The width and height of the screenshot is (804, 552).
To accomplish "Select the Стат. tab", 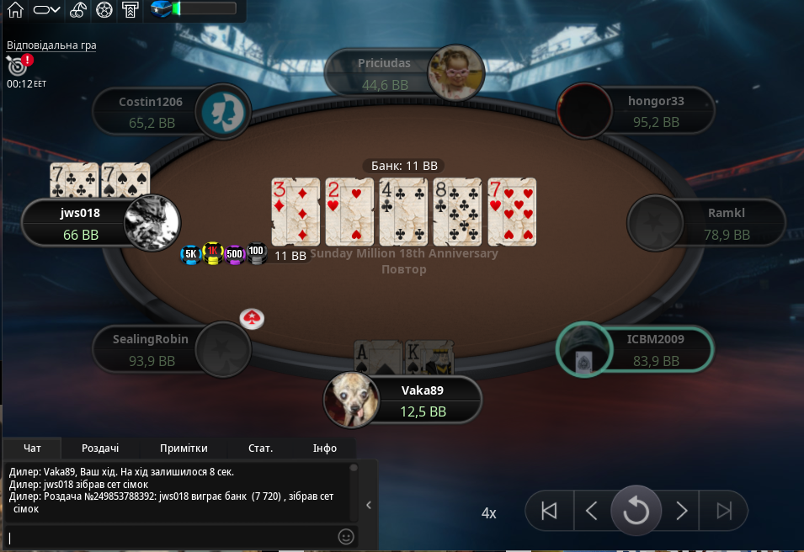I will 260,448.
